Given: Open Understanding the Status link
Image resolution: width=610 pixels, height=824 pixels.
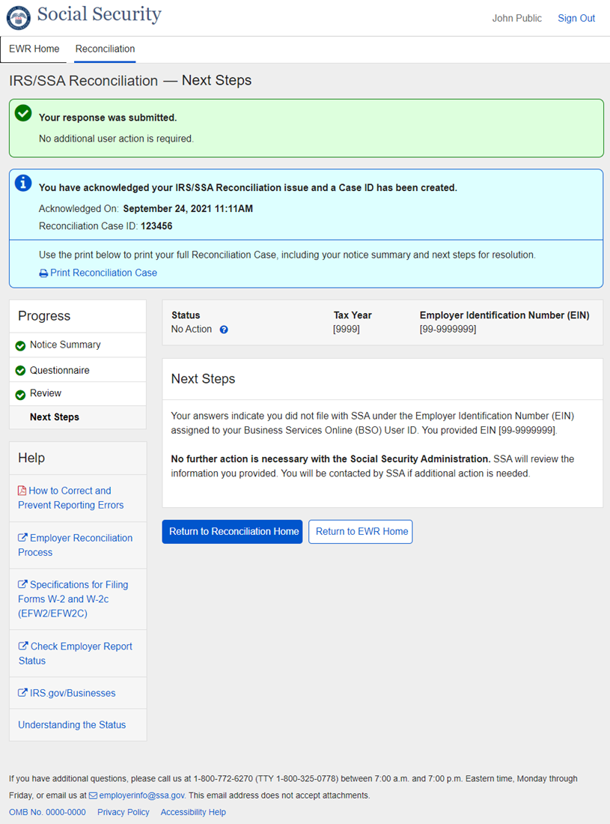Looking at the screenshot, I should click(72, 724).
